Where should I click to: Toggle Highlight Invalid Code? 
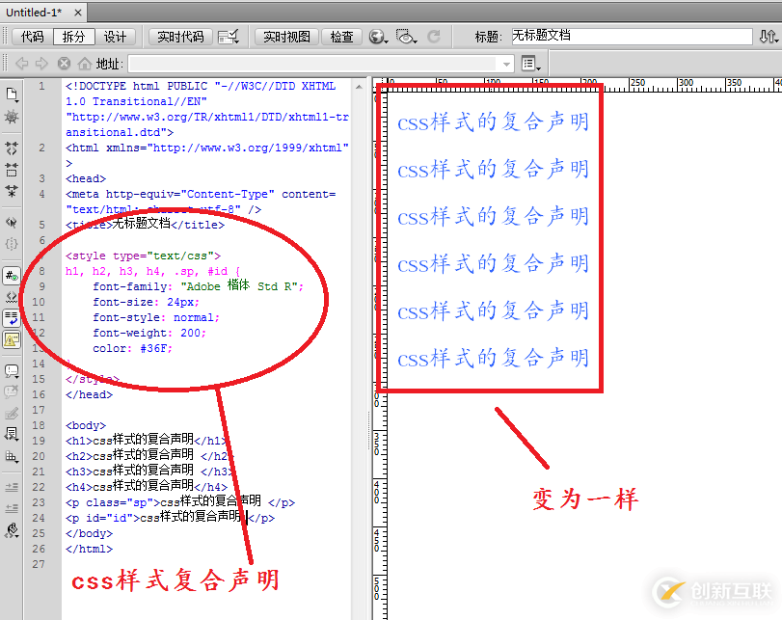pos(12,297)
